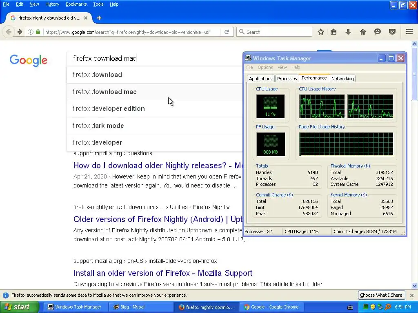Viewport: 418px width, 313px height.
Task: Select the Performance tab
Action: [314, 78]
